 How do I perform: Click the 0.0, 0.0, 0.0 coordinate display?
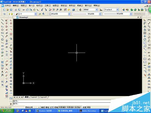[6, 107]
